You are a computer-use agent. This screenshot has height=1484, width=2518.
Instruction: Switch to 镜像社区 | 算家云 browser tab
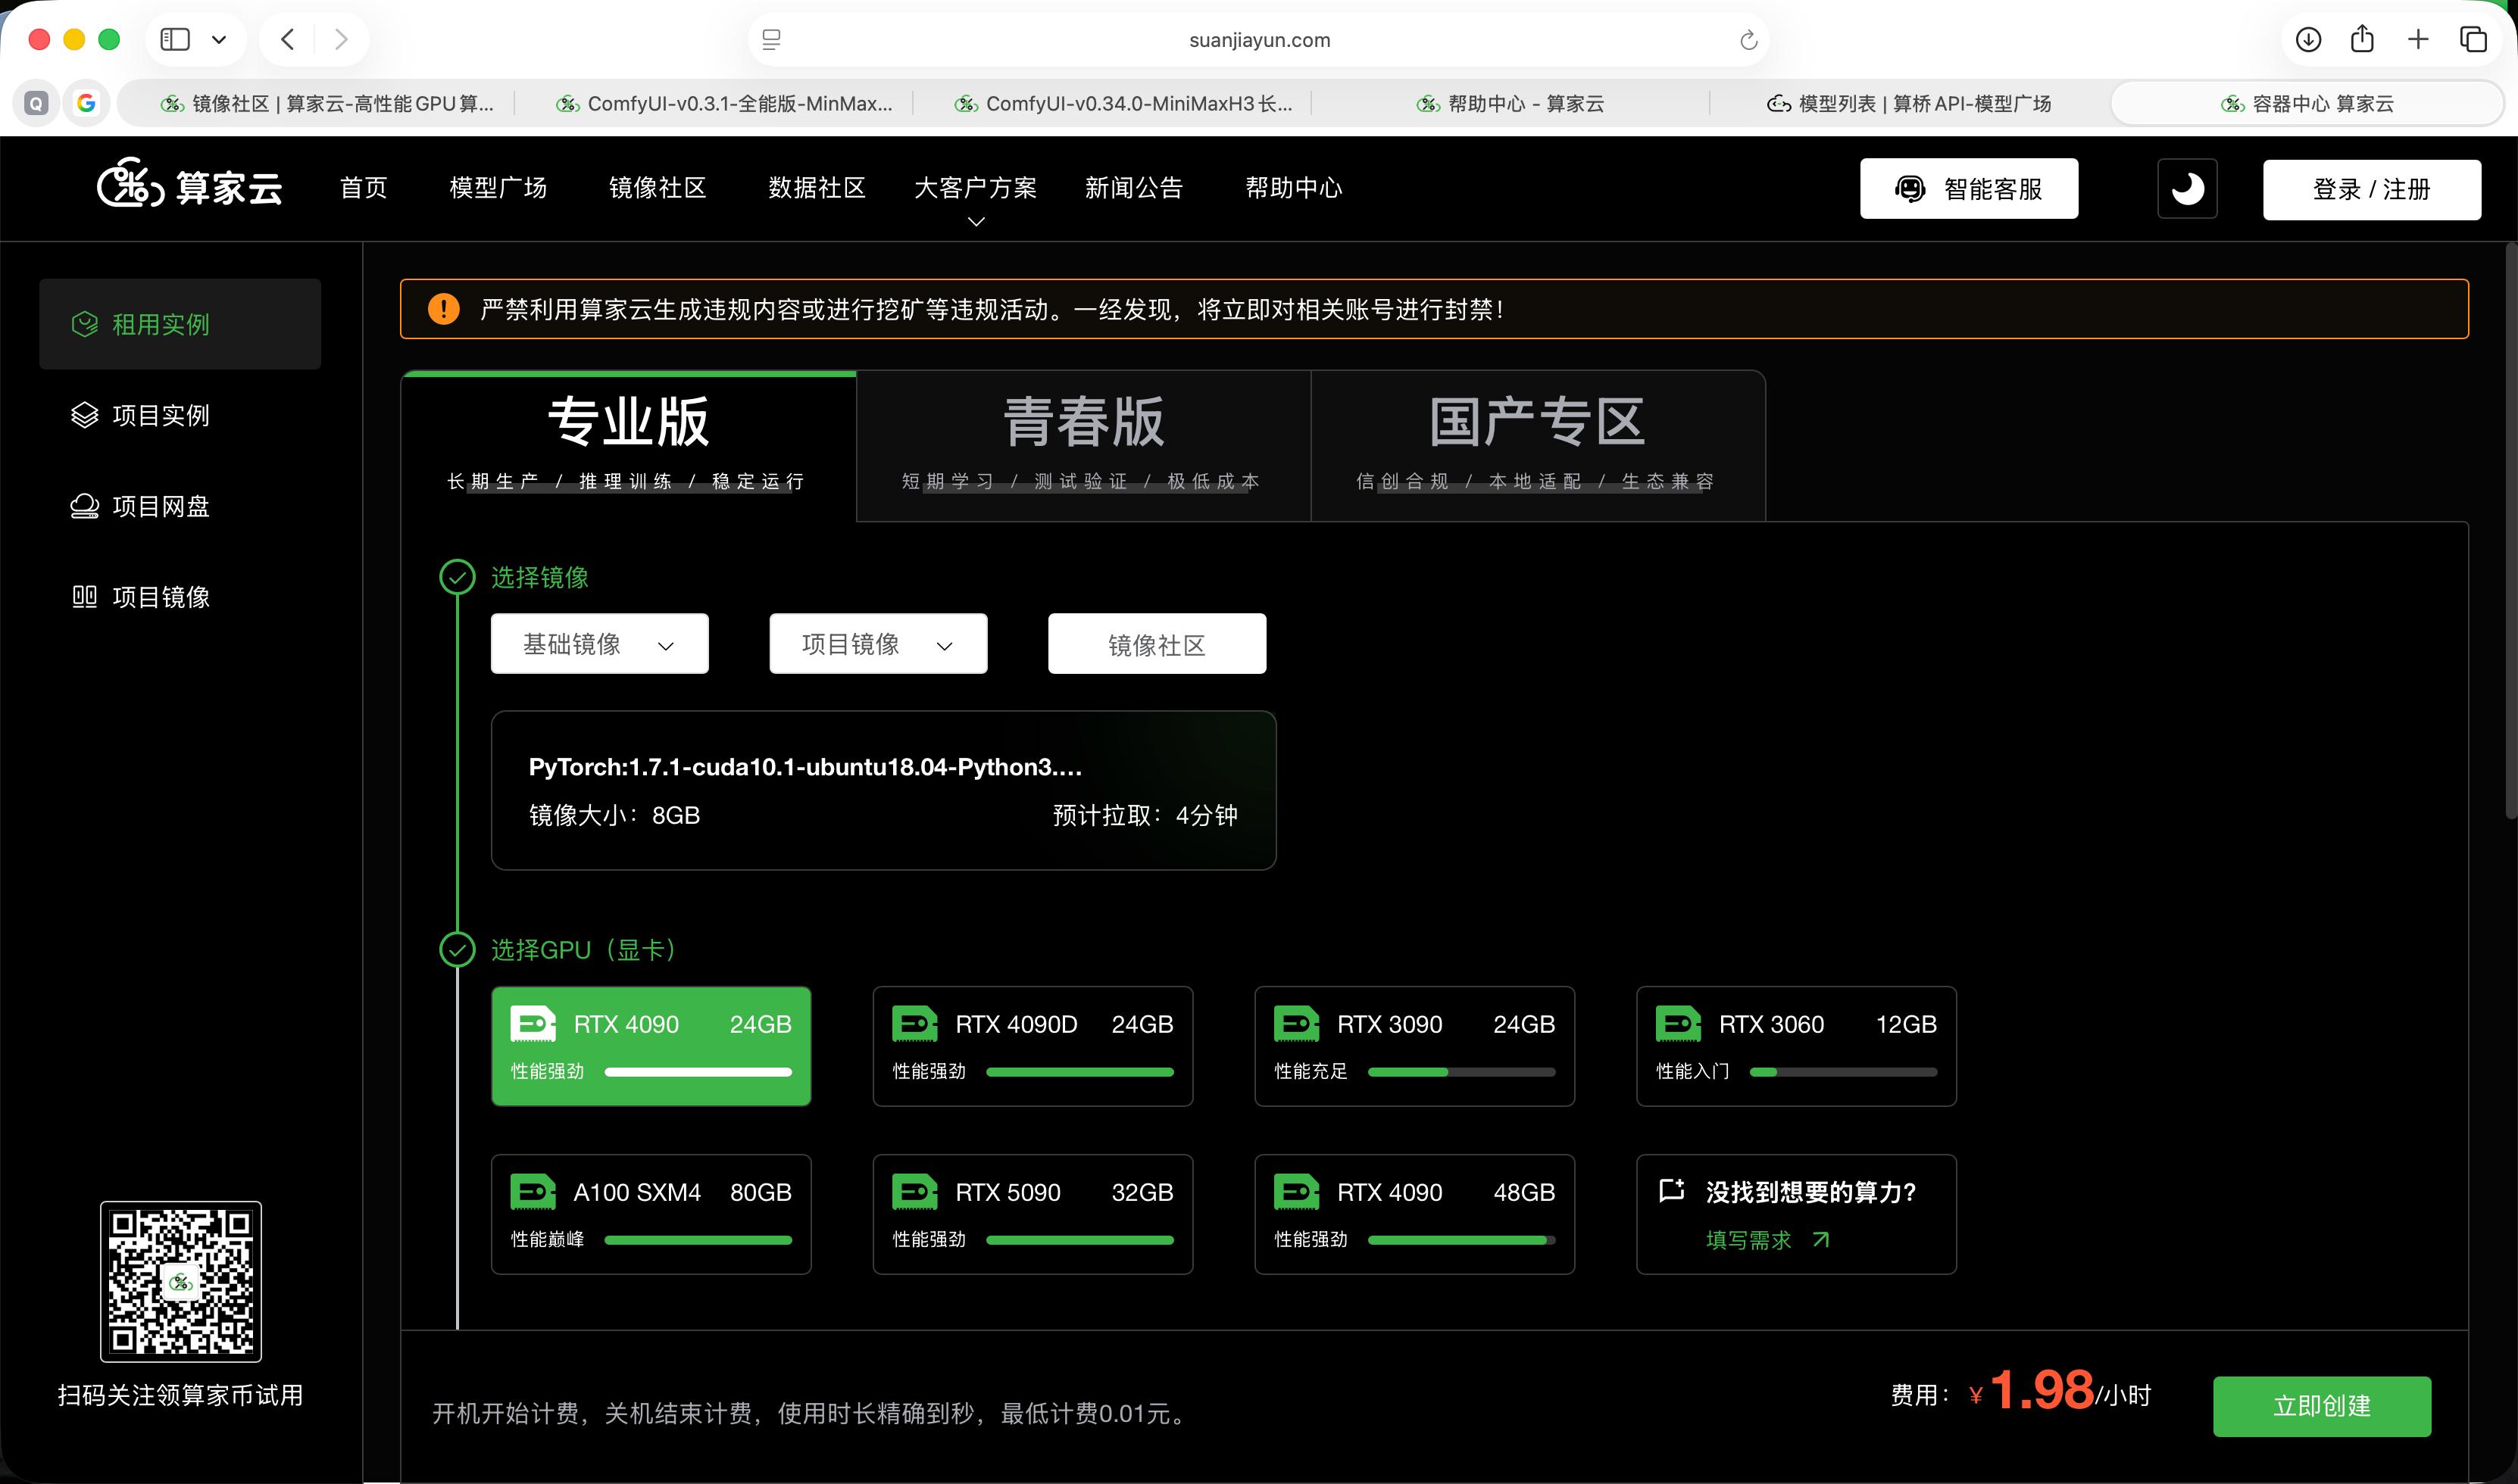326,103
